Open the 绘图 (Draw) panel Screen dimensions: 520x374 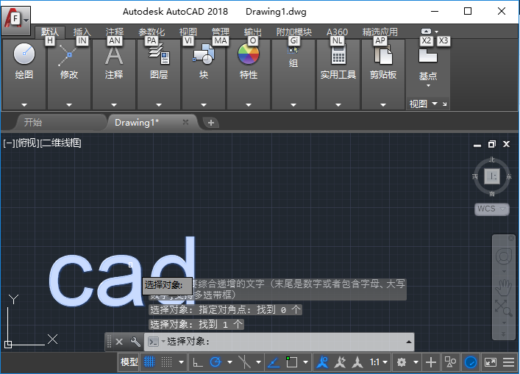pos(24,61)
